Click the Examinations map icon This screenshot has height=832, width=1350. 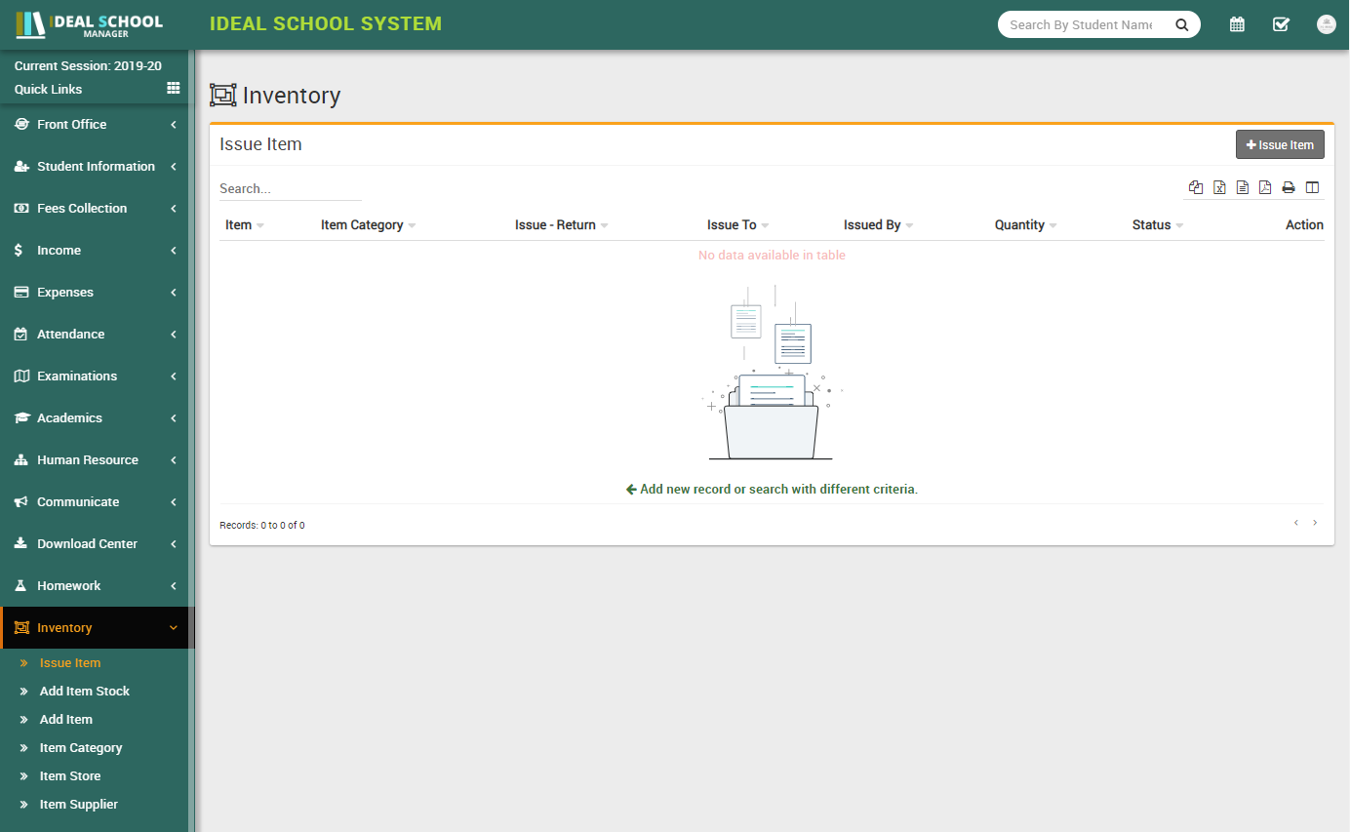click(21, 376)
